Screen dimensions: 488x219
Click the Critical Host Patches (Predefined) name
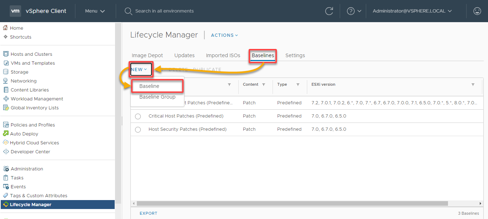(x=186, y=116)
